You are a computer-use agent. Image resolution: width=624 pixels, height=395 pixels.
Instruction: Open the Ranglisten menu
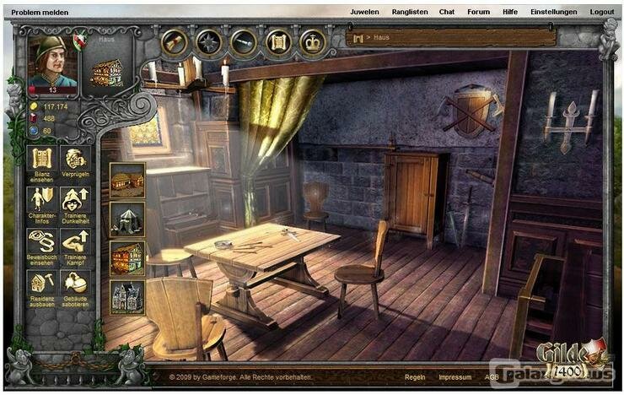[410, 12]
